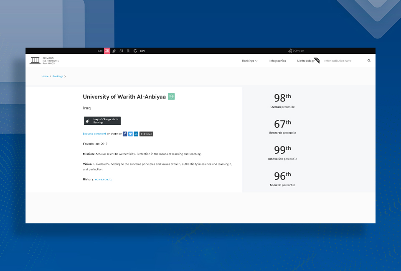Select the highlighted institutions icon in top bar
This screenshot has width=401, height=271.
(x=107, y=51)
